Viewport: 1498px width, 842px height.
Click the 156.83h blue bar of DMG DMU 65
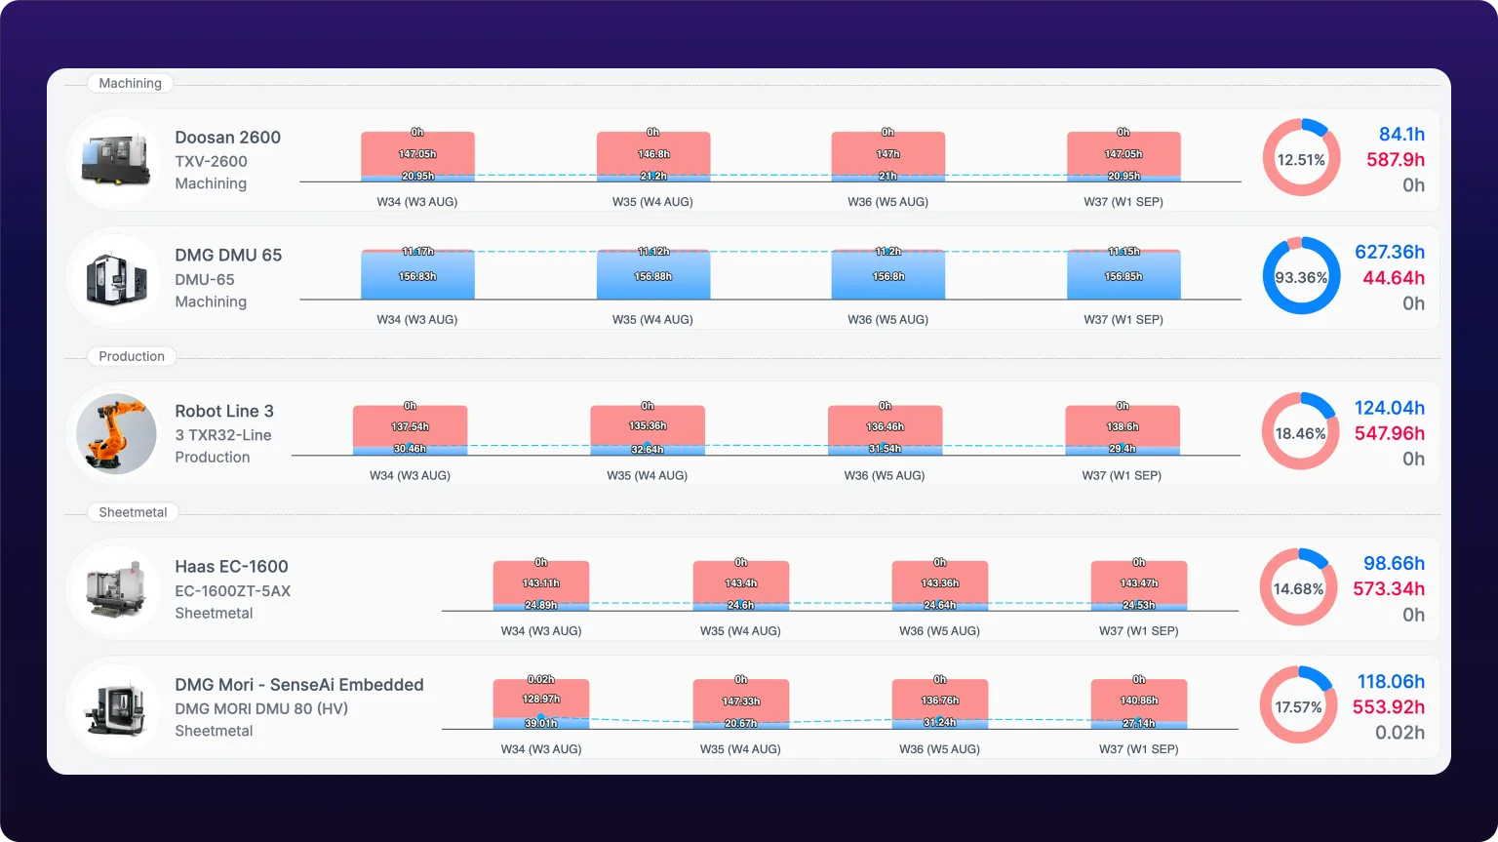coord(417,276)
